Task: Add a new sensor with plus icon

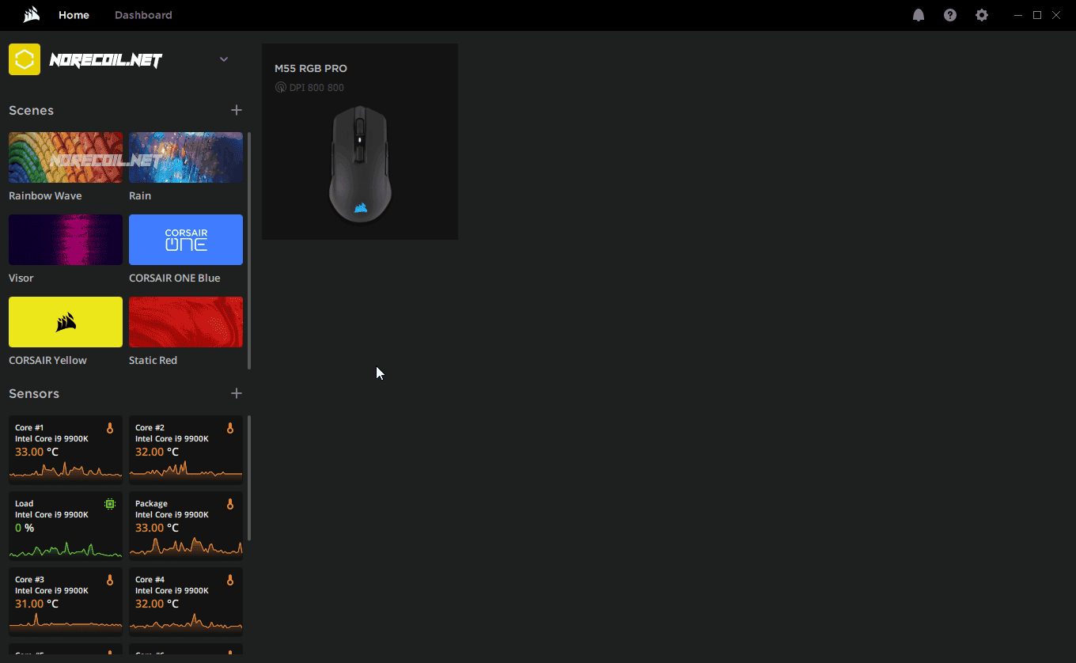Action: pos(237,393)
